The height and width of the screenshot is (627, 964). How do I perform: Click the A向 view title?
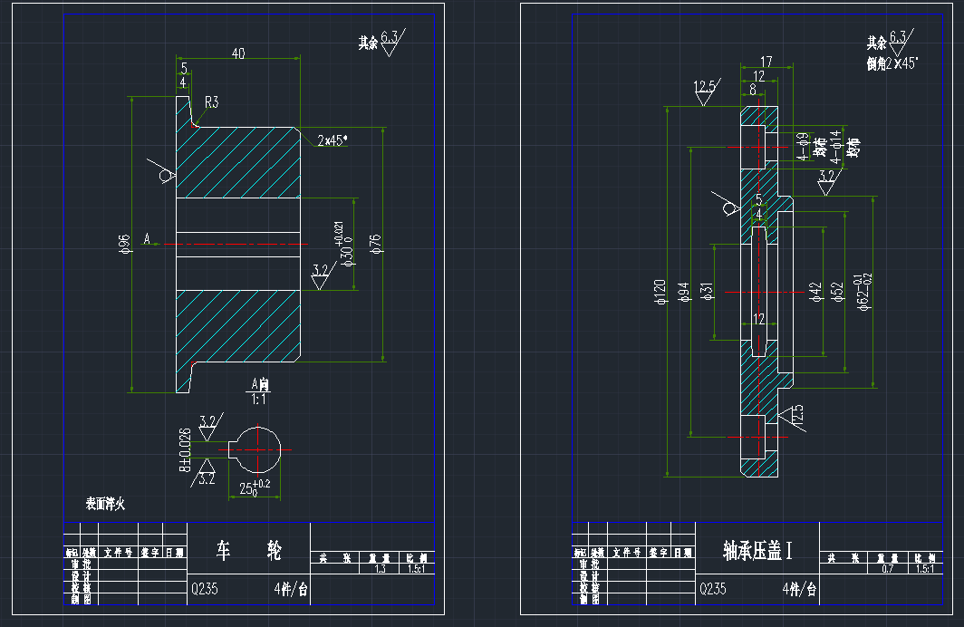[260, 385]
